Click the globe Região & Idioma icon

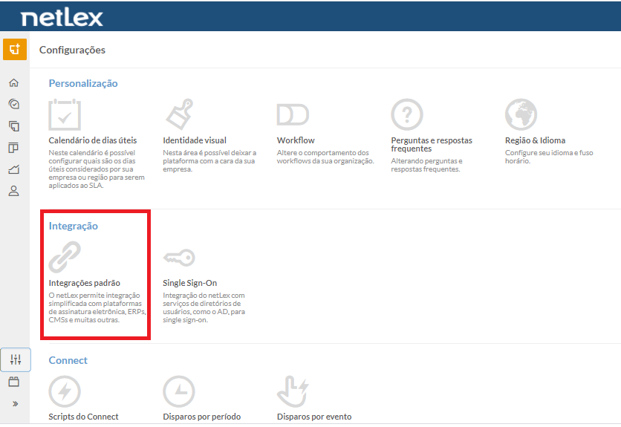521,114
